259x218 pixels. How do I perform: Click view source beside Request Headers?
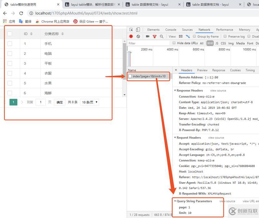coord(216,138)
